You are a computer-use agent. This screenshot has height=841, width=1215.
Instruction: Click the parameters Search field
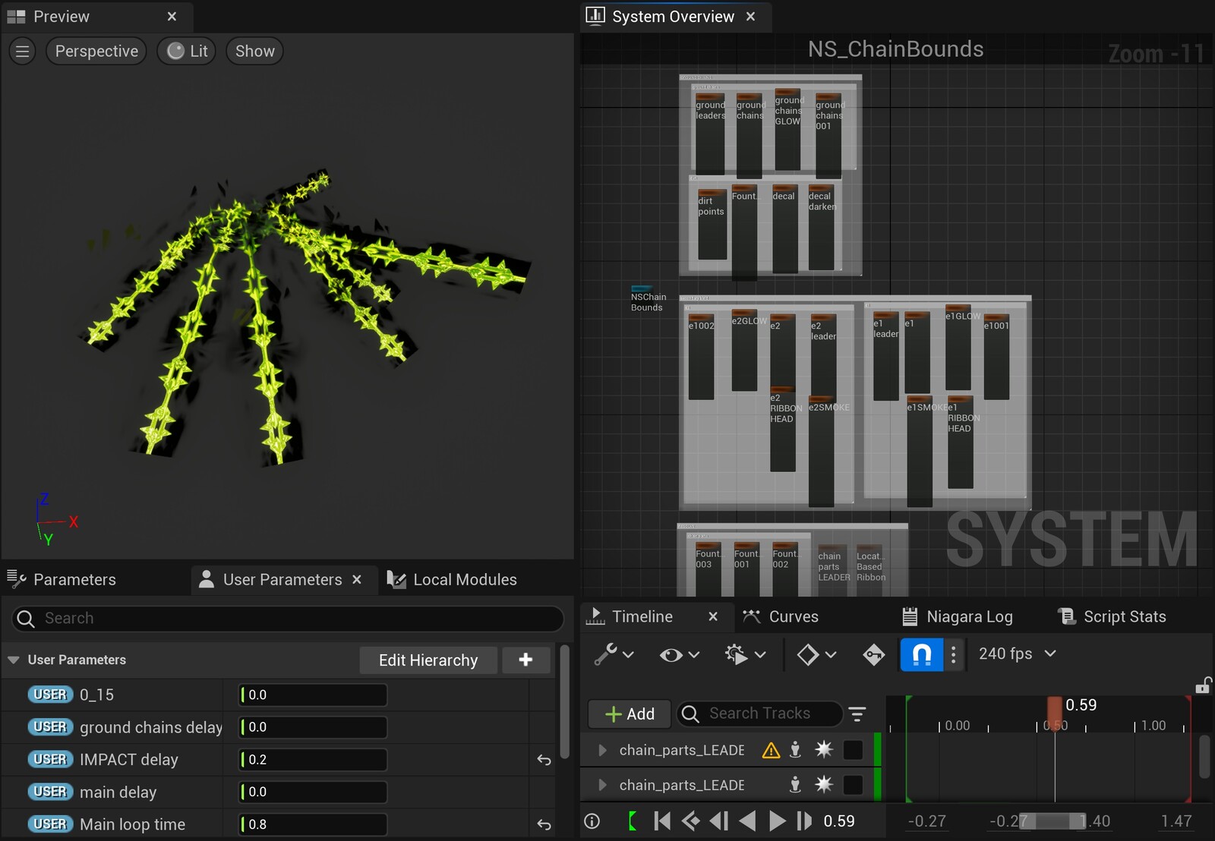coord(288,619)
